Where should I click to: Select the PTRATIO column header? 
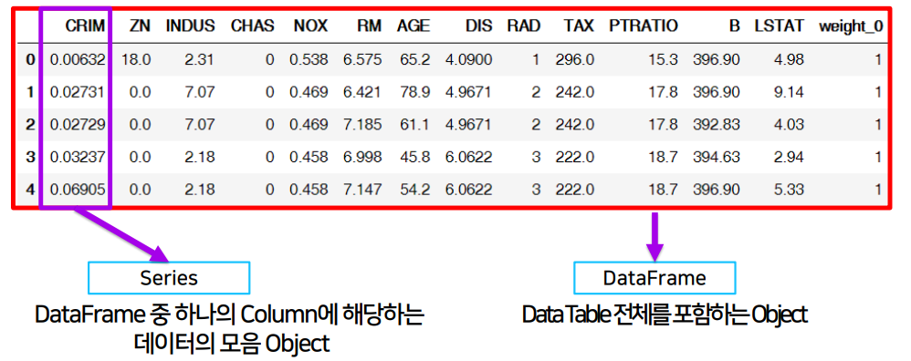[x=644, y=26]
